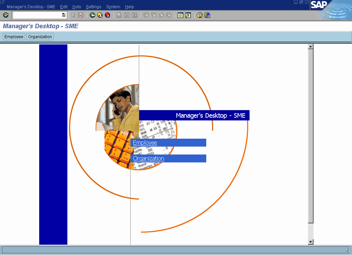Click the green Back arrow icon
Viewport: 352px width, 256px height.
click(92, 15)
